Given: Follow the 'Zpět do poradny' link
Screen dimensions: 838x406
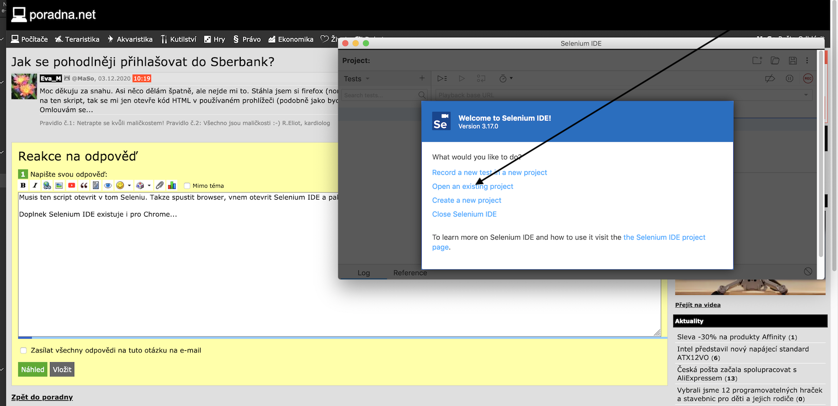Looking at the screenshot, I should tap(42, 397).
